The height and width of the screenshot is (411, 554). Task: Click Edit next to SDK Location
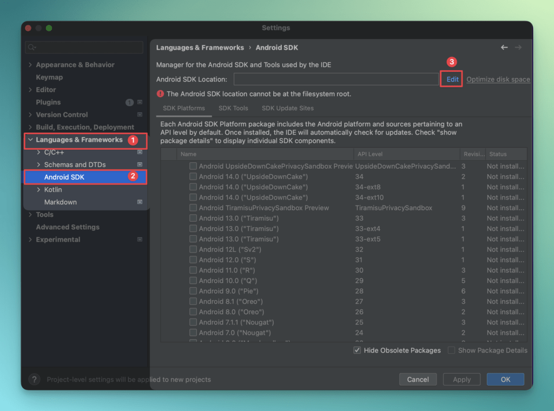click(452, 79)
